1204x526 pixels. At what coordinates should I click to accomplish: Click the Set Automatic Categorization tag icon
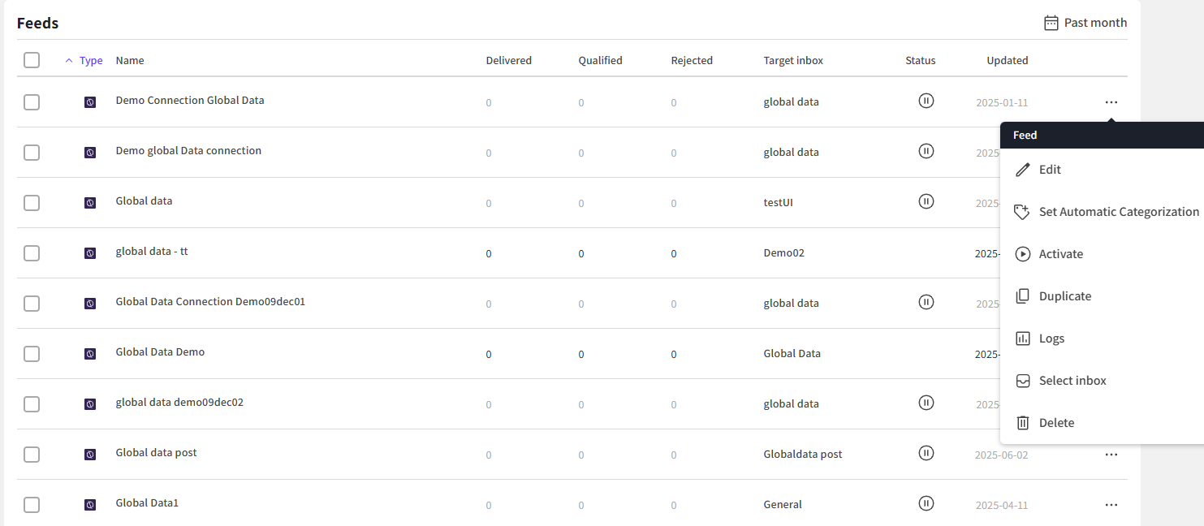pyautogui.click(x=1023, y=212)
